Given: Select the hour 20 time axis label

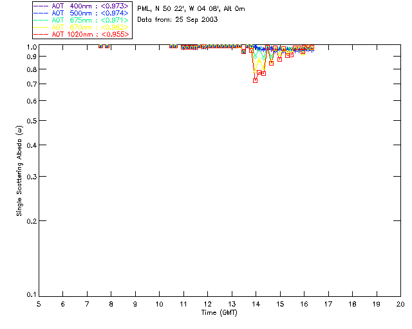Looking at the screenshot, I should tap(400, 304).
